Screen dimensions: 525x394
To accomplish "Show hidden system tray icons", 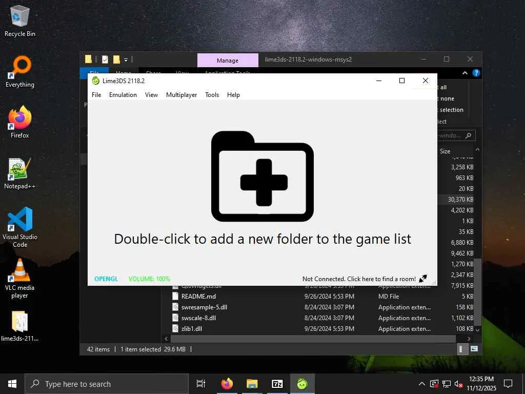I will coord(422,384).
